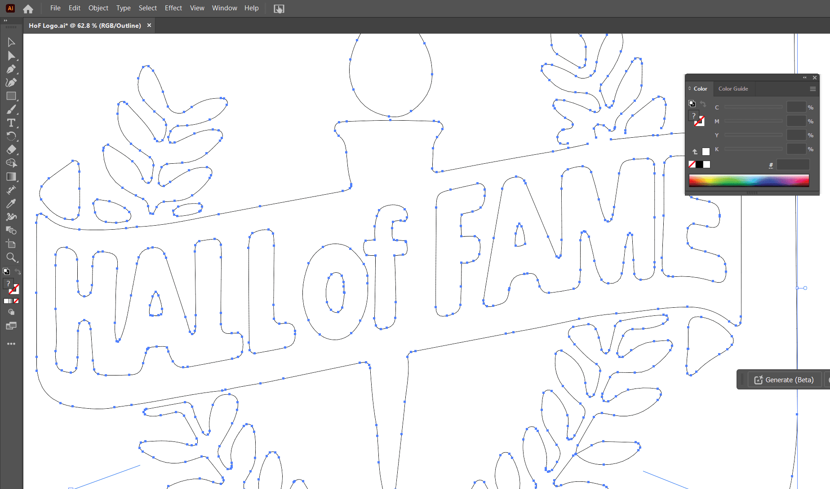Click the Cyan (C) slider track
The height and width of the screenshot is (489, 830).
tap(754, 107)
